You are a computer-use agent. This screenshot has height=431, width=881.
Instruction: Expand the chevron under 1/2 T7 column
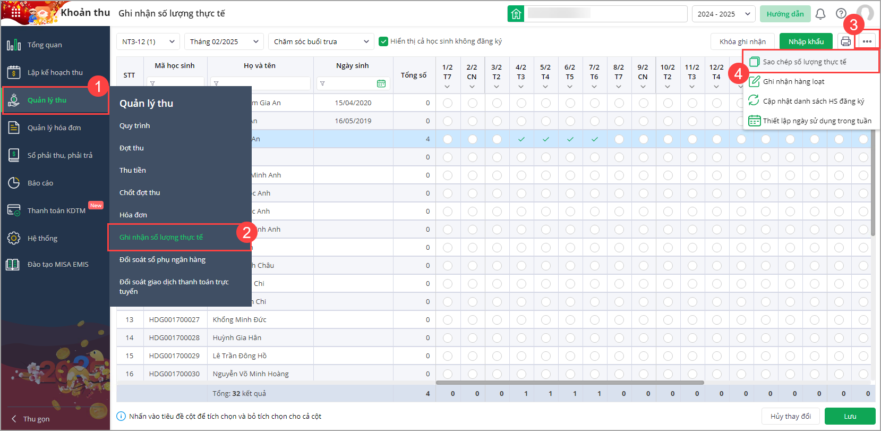(x=448, y=87)
